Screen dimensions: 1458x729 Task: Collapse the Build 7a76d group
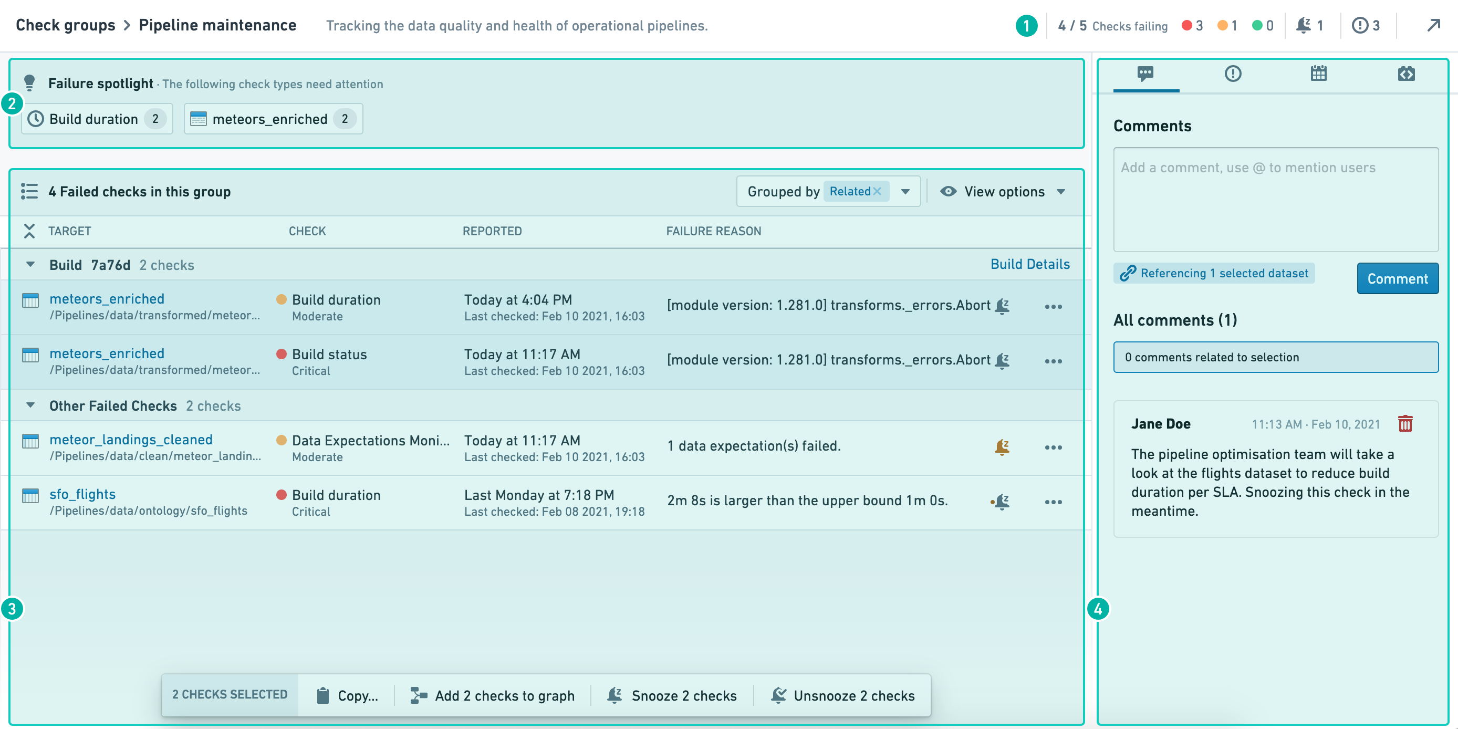30,264
